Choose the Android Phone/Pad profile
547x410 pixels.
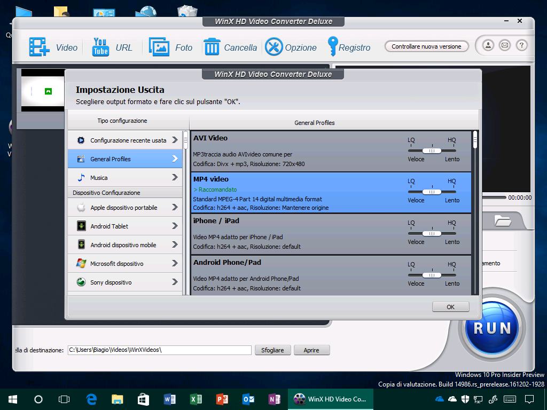331,275
